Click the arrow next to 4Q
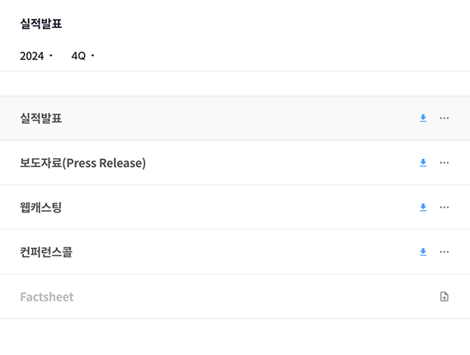 (x=92, y=56)
